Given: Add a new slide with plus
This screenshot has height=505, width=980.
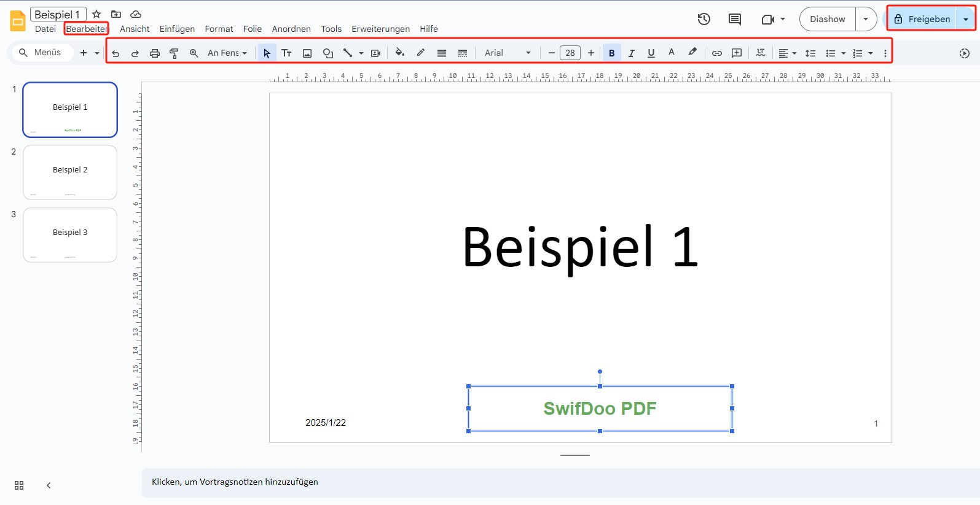Looking at the screenshot, I should [x=84, y=53].
